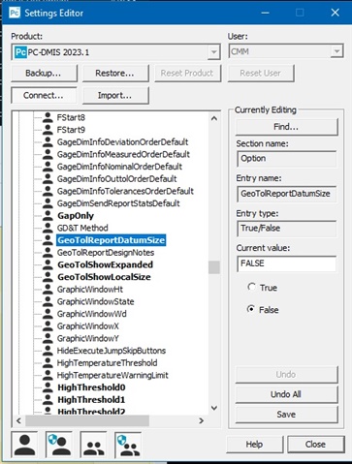
Task: Select the HighThreshold1 entry
Action: coord(91,400)
